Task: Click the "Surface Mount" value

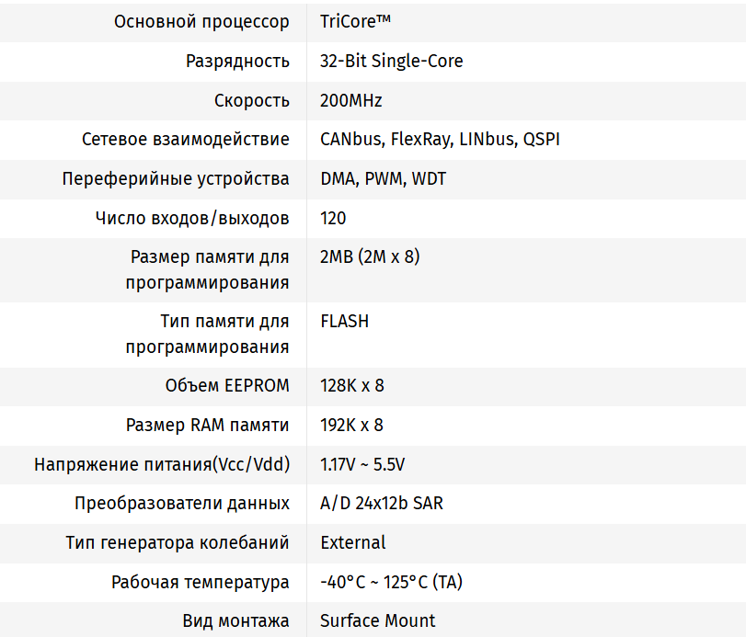Action: 377,620
